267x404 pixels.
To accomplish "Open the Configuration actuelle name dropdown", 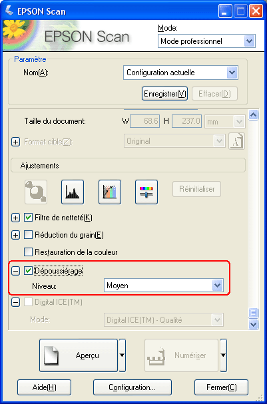I will tap(180, 73).
